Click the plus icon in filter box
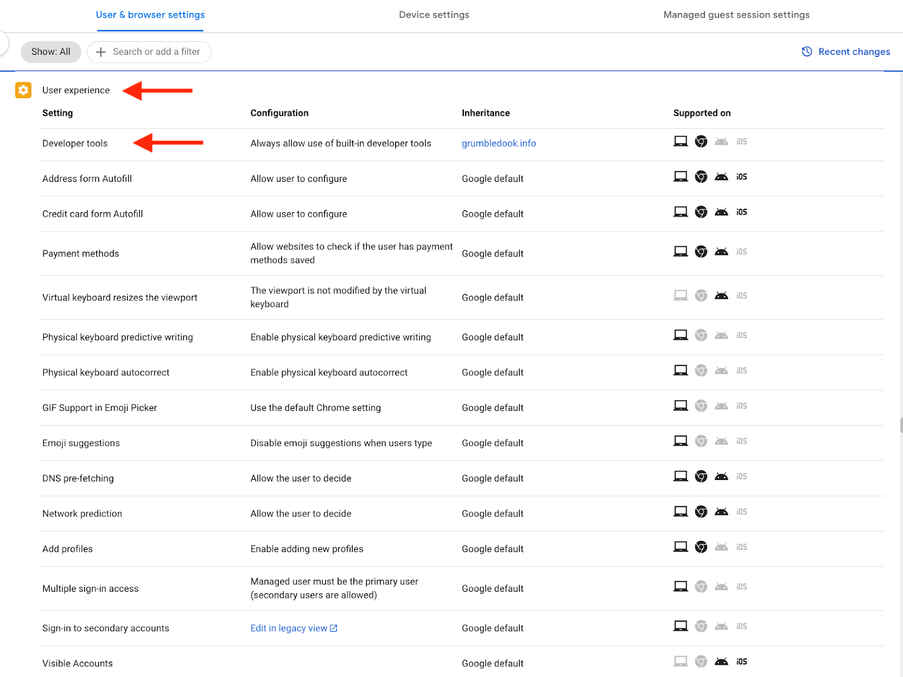 click(100, 52)
